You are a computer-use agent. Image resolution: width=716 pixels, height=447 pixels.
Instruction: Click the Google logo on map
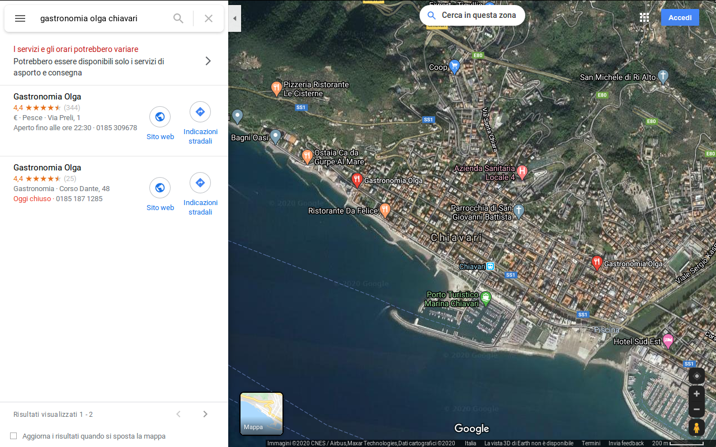(472, 429)
